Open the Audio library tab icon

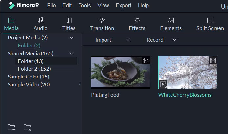coord(40,20)
